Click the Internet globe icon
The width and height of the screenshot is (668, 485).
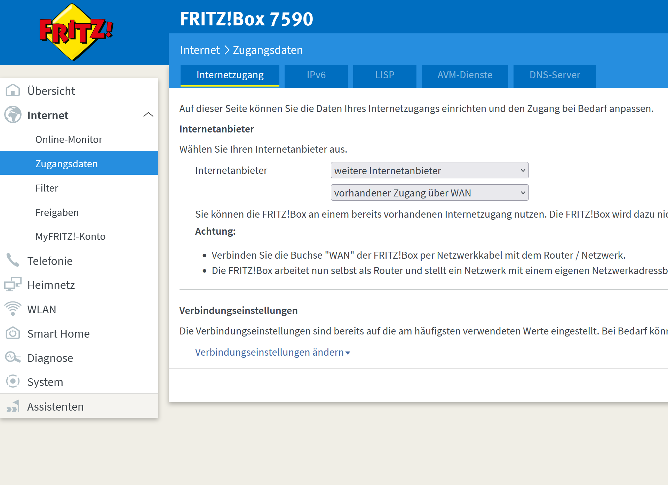13,115
